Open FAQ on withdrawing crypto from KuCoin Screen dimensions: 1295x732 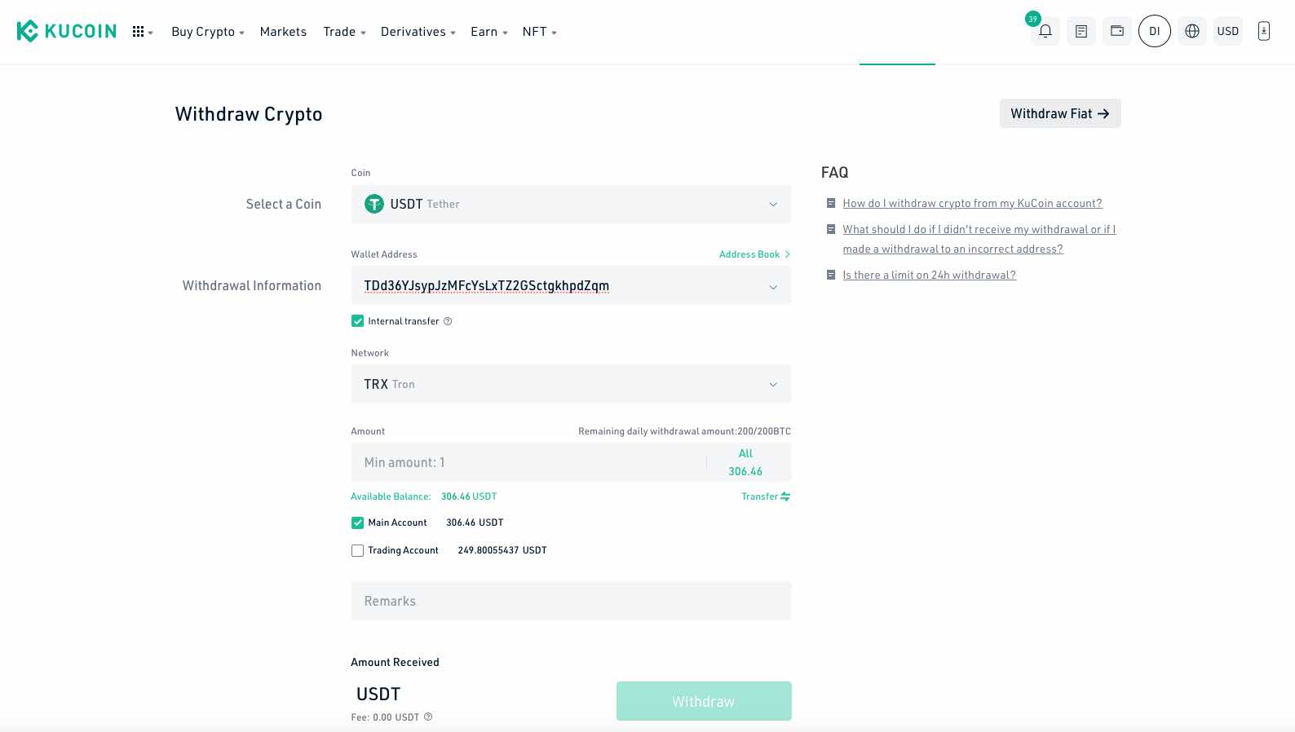point(972,203)
